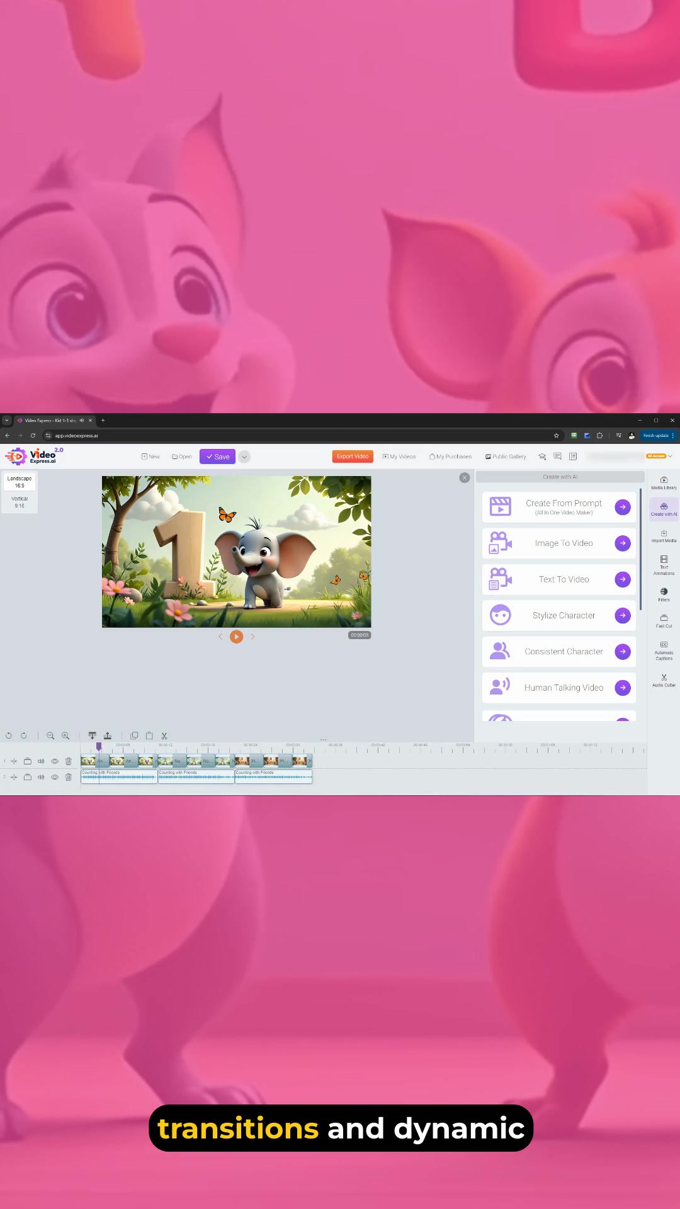Open Human Talking Video arrow

point(623,688)
